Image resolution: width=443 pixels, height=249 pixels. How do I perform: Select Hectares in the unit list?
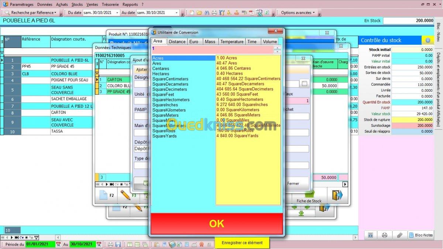[161, 74]
